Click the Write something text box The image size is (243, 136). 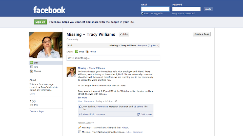(113, 58)
